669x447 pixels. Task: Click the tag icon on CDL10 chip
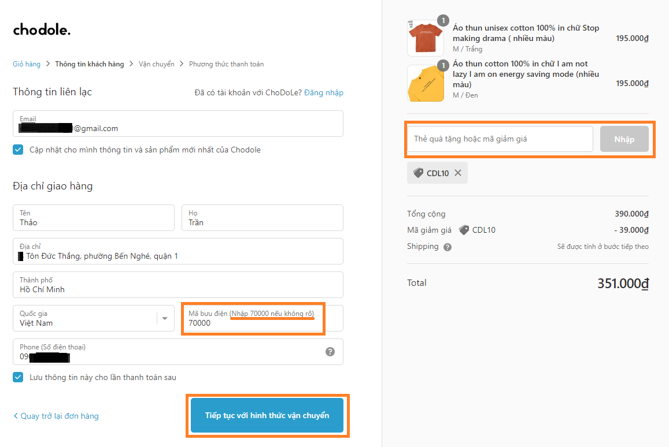(419, 173)
